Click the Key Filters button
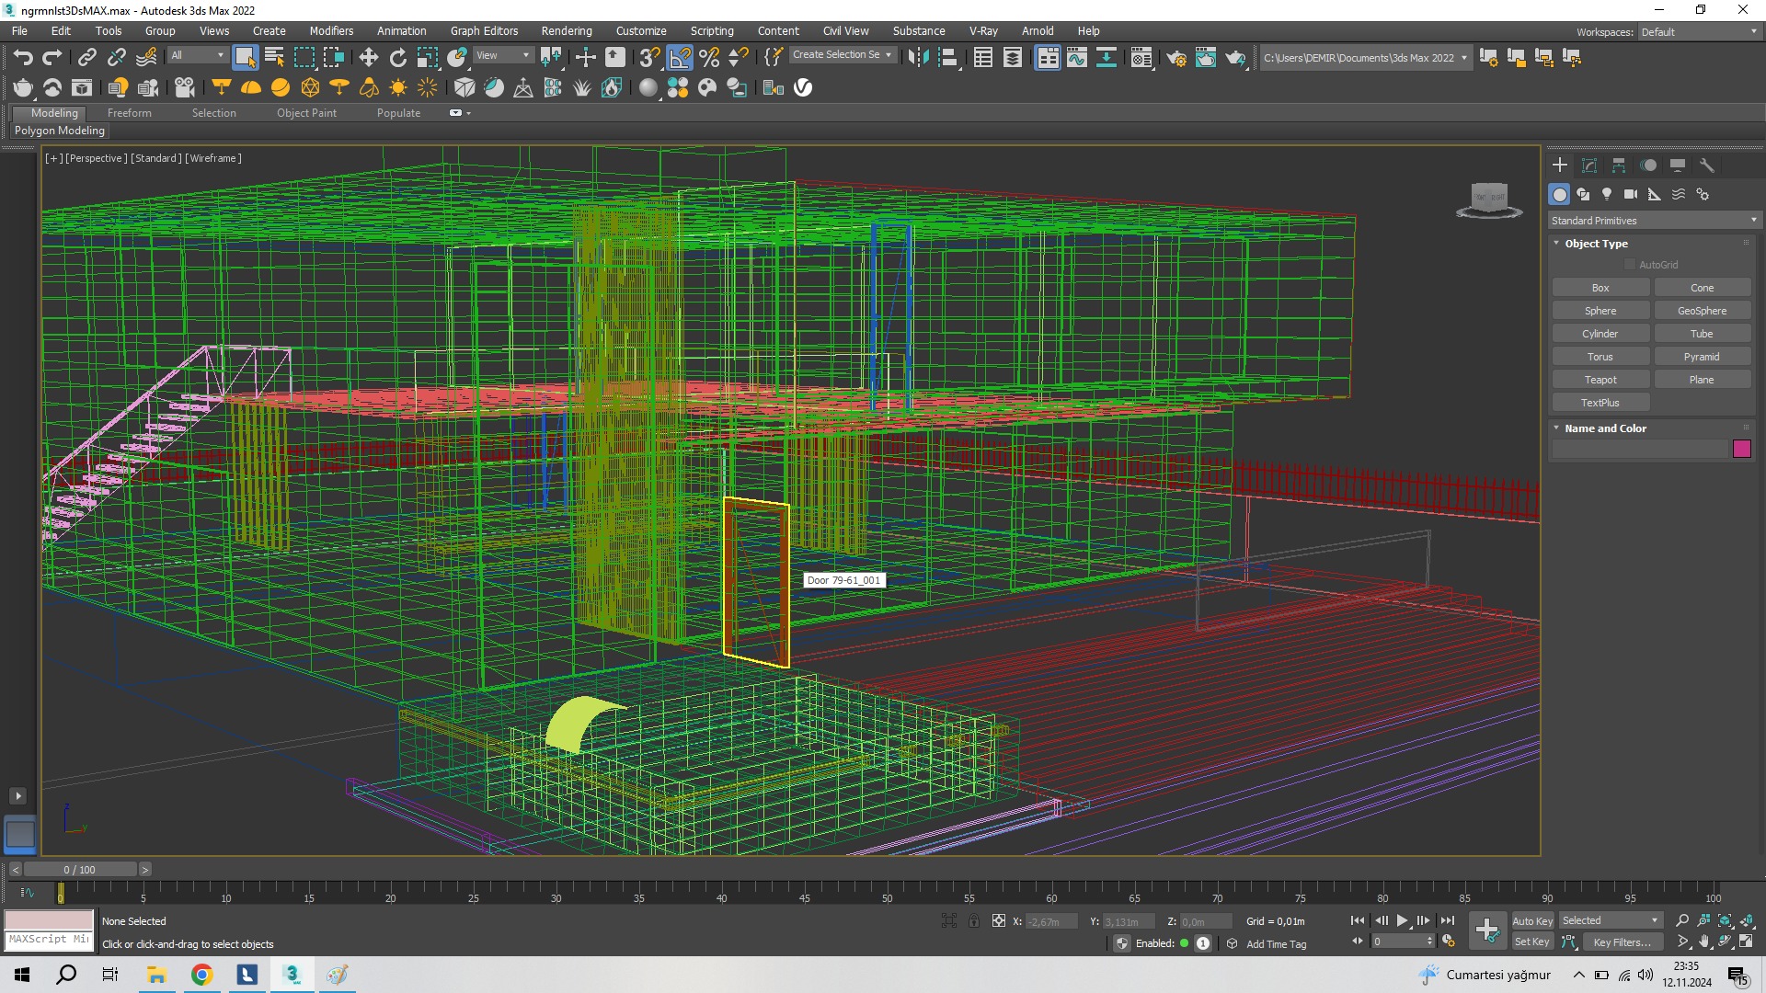The height and width of the screenshot is (993, 1766). pyautogui.click(x=1622, y=942)
